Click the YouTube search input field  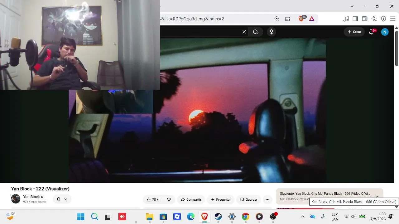[x=201, y=32]
